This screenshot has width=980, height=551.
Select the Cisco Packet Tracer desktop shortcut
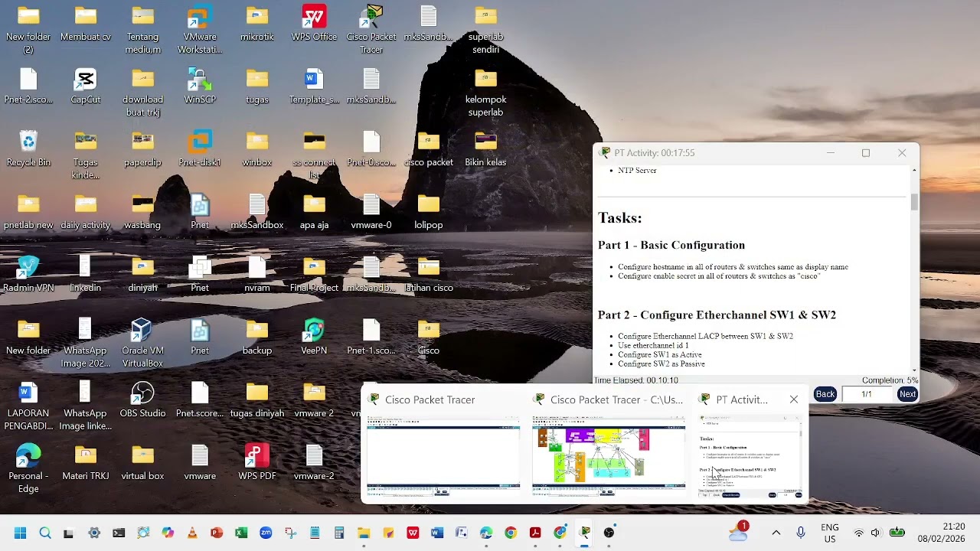click(x=371, y=29)
